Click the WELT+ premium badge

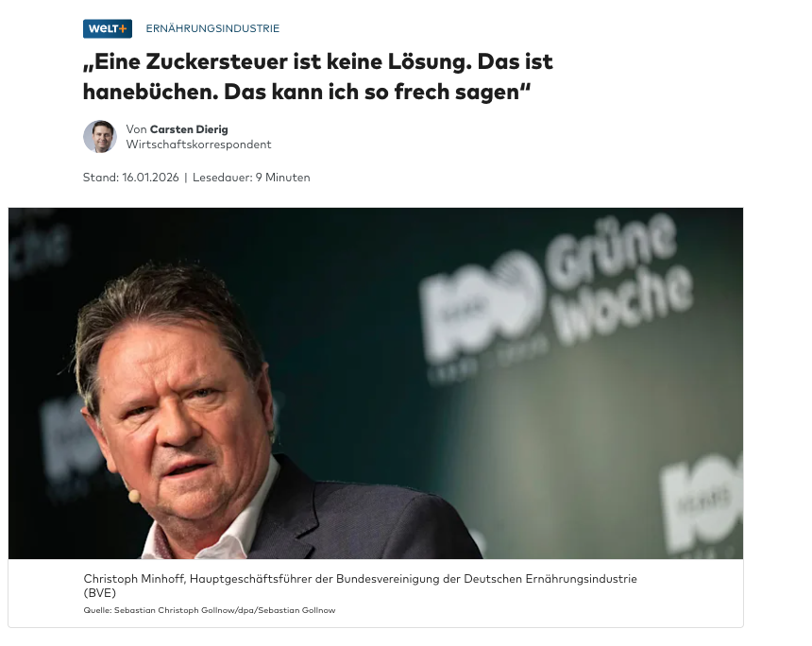coord(108,28)
